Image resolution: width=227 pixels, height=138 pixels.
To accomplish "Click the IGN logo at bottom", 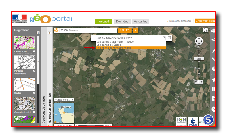I will pyautogui.click(x=182, y=122).
